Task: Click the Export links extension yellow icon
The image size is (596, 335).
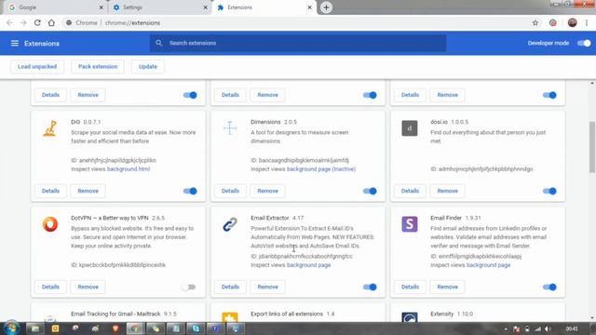Action: 230,317
